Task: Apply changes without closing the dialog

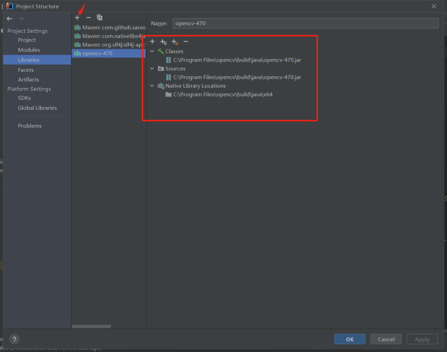Action: tap(422, 339)
